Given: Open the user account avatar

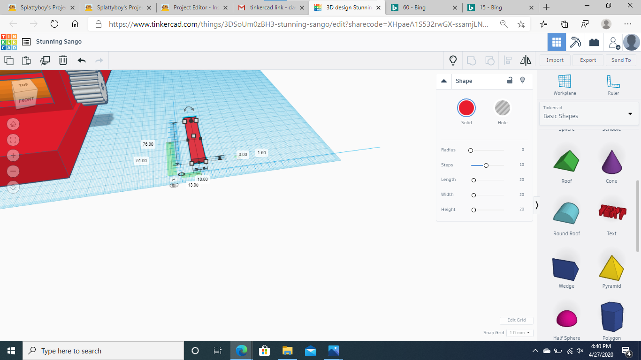Looking at the screenshot, I should pyautogui.click(x=631, y=42).
